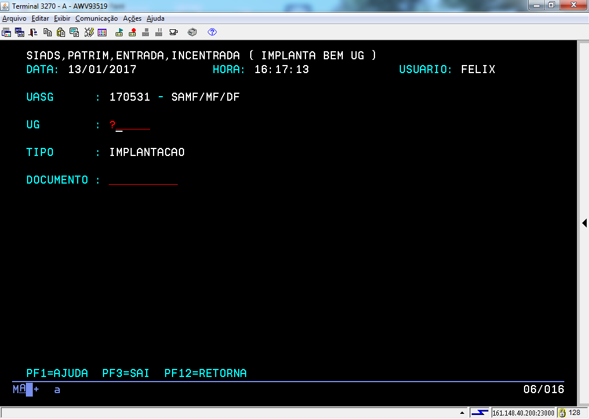Click the screen title SIADS,PATRIM,ENTRADA,INCENTRADA
Viewport: 589px width, 419px height.
click(x=133, y=56)
